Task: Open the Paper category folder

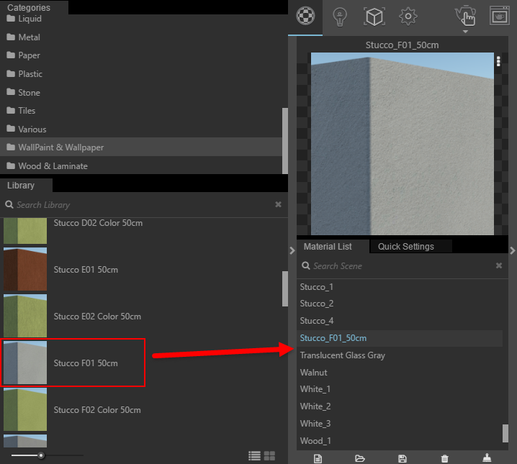Action: [x=141, y=55]
